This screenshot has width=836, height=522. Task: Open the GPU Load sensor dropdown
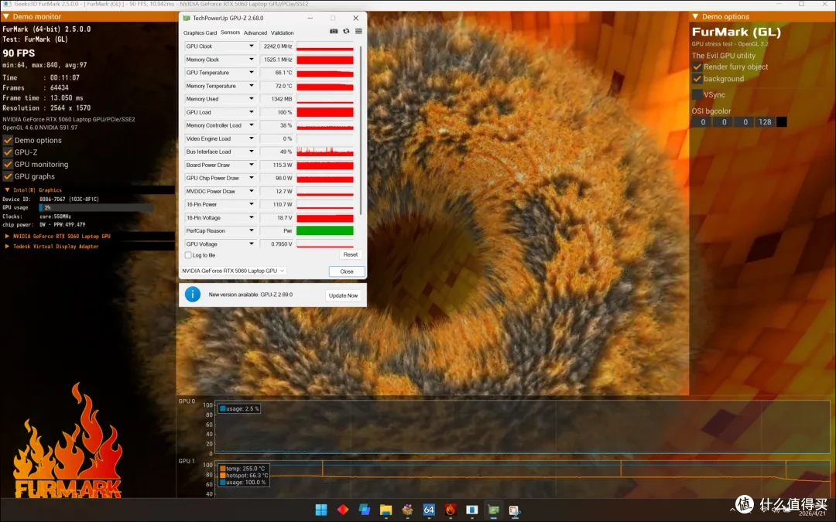(x=251, y=112)
